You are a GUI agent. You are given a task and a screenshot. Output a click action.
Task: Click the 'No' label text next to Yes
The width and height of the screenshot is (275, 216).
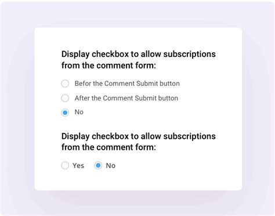tap(111, 165)
